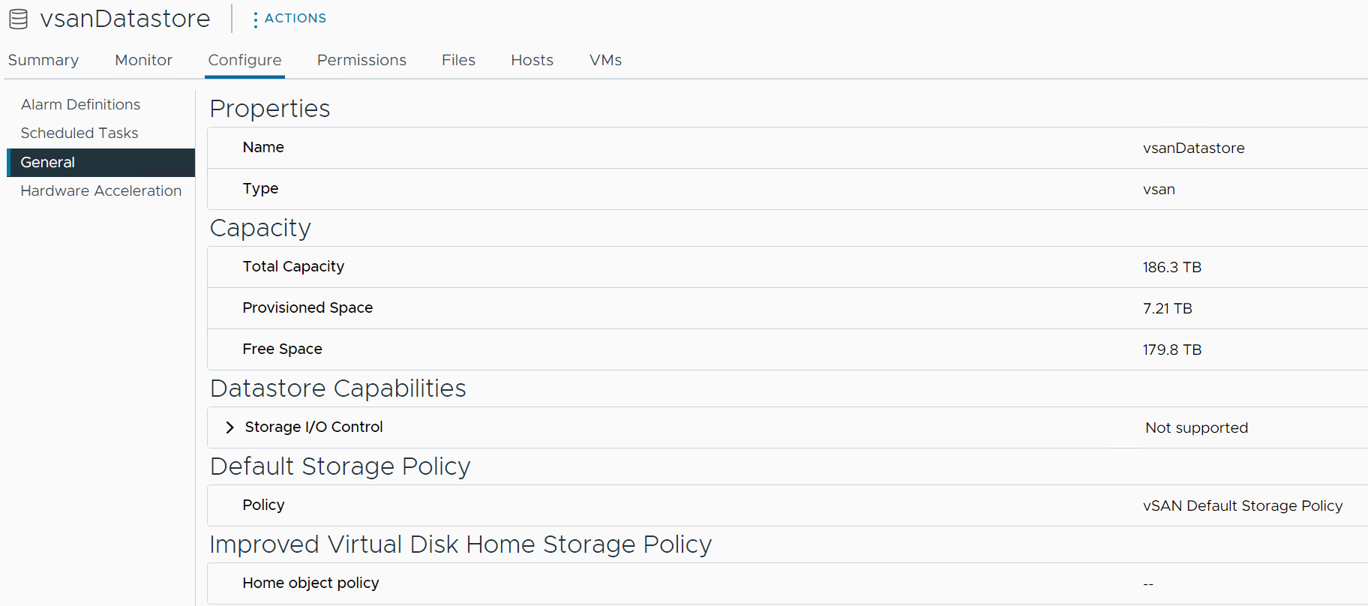Go to the Permissions tab
Screen dimensions: 1368x606
coord(361,60)
